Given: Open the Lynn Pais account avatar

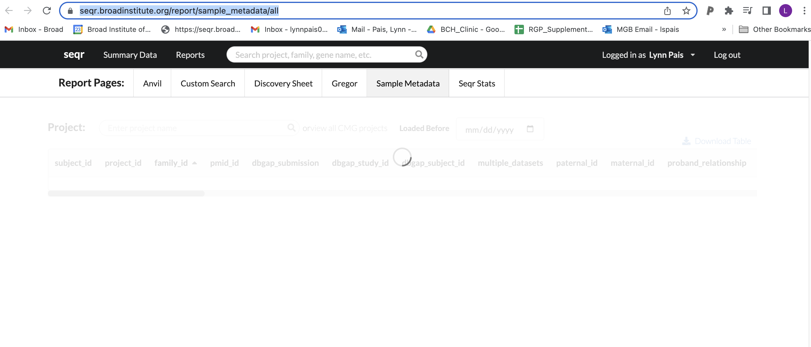Looking at the screenshot, I should coord(786,10).
